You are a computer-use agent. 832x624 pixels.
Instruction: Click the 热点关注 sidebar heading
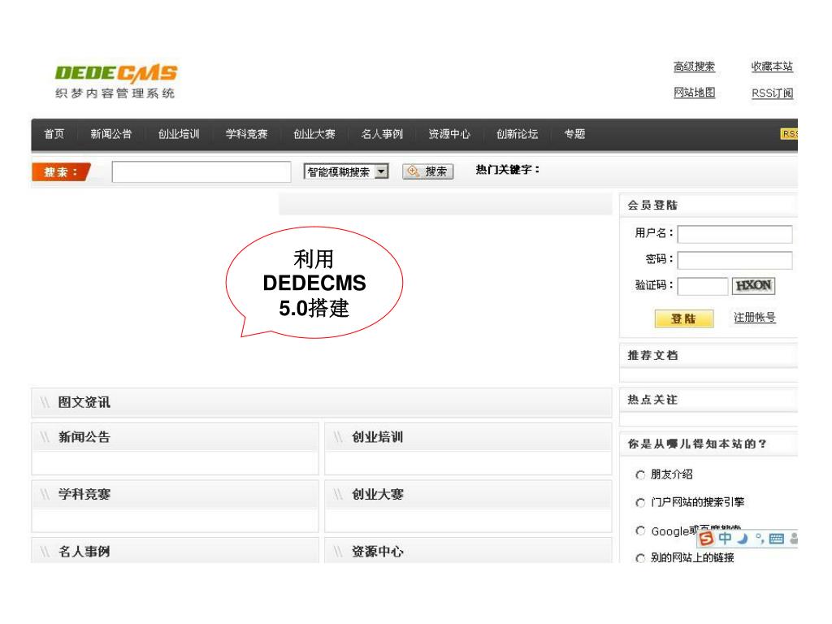click(x=652, y=400)
